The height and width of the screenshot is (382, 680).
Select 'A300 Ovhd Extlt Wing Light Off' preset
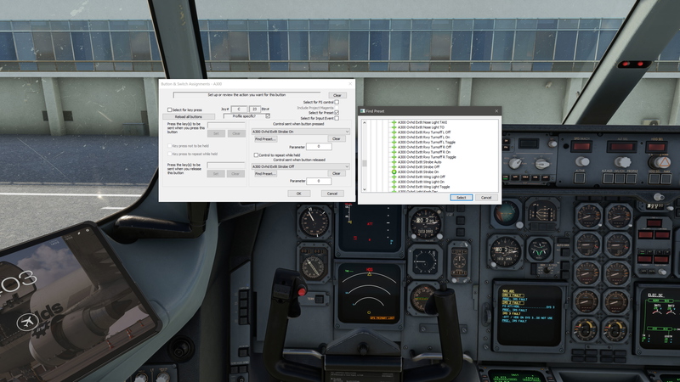[x=421, y=177]
